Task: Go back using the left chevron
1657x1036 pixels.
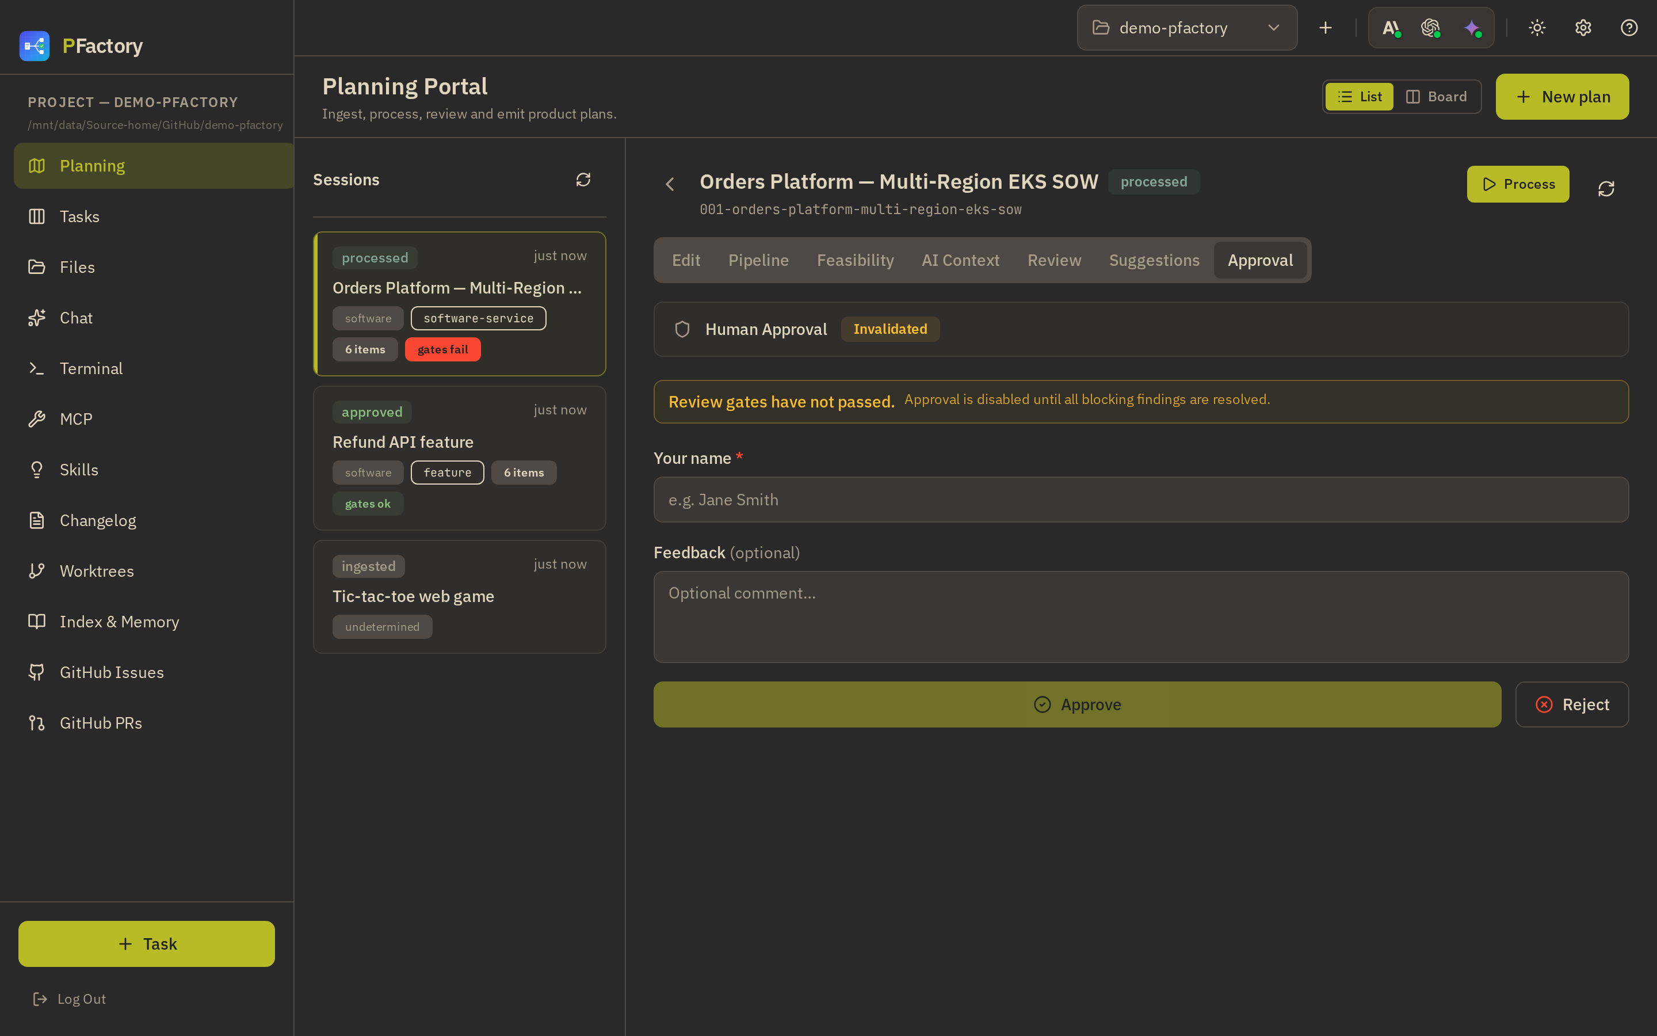Action: 670,184
